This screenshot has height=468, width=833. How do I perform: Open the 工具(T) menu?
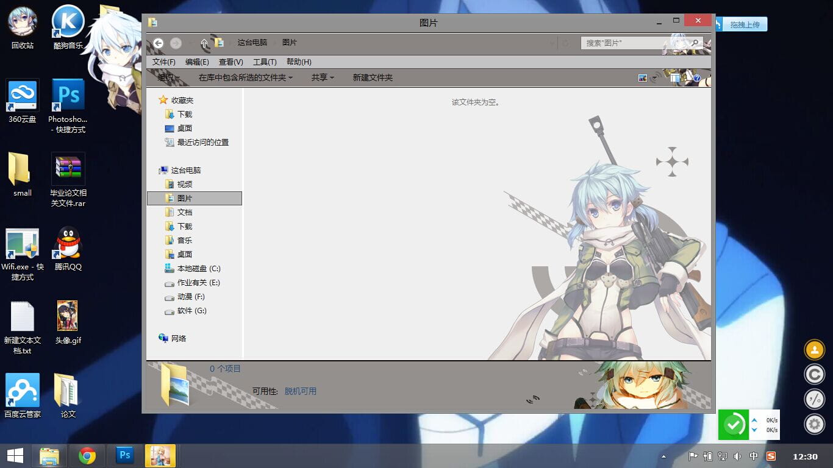264,62
